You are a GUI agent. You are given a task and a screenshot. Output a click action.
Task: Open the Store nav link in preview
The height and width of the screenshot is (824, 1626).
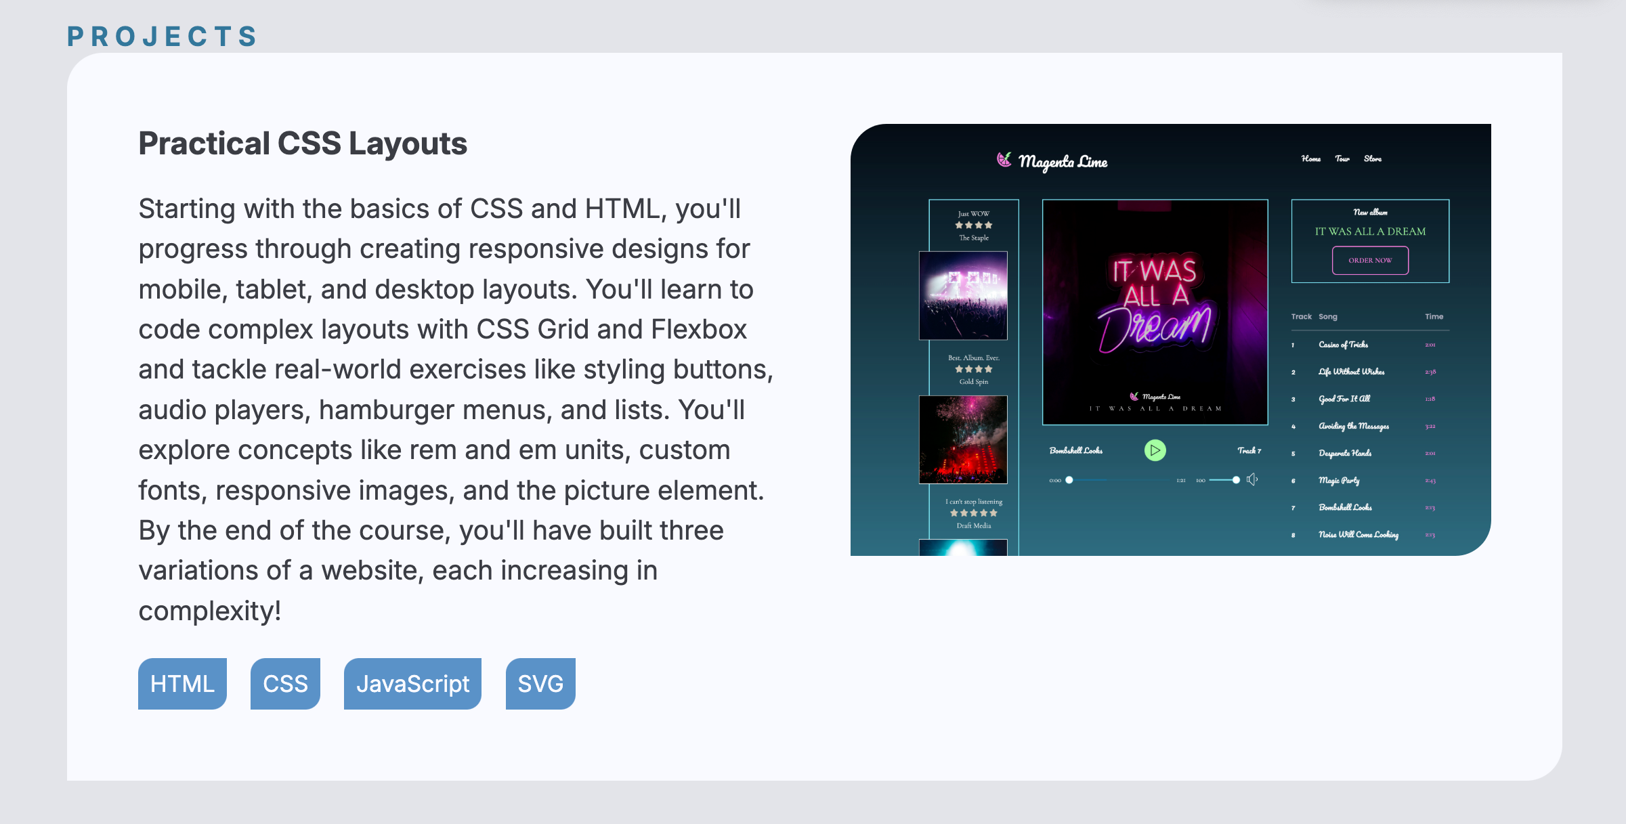click(1373, 158)
